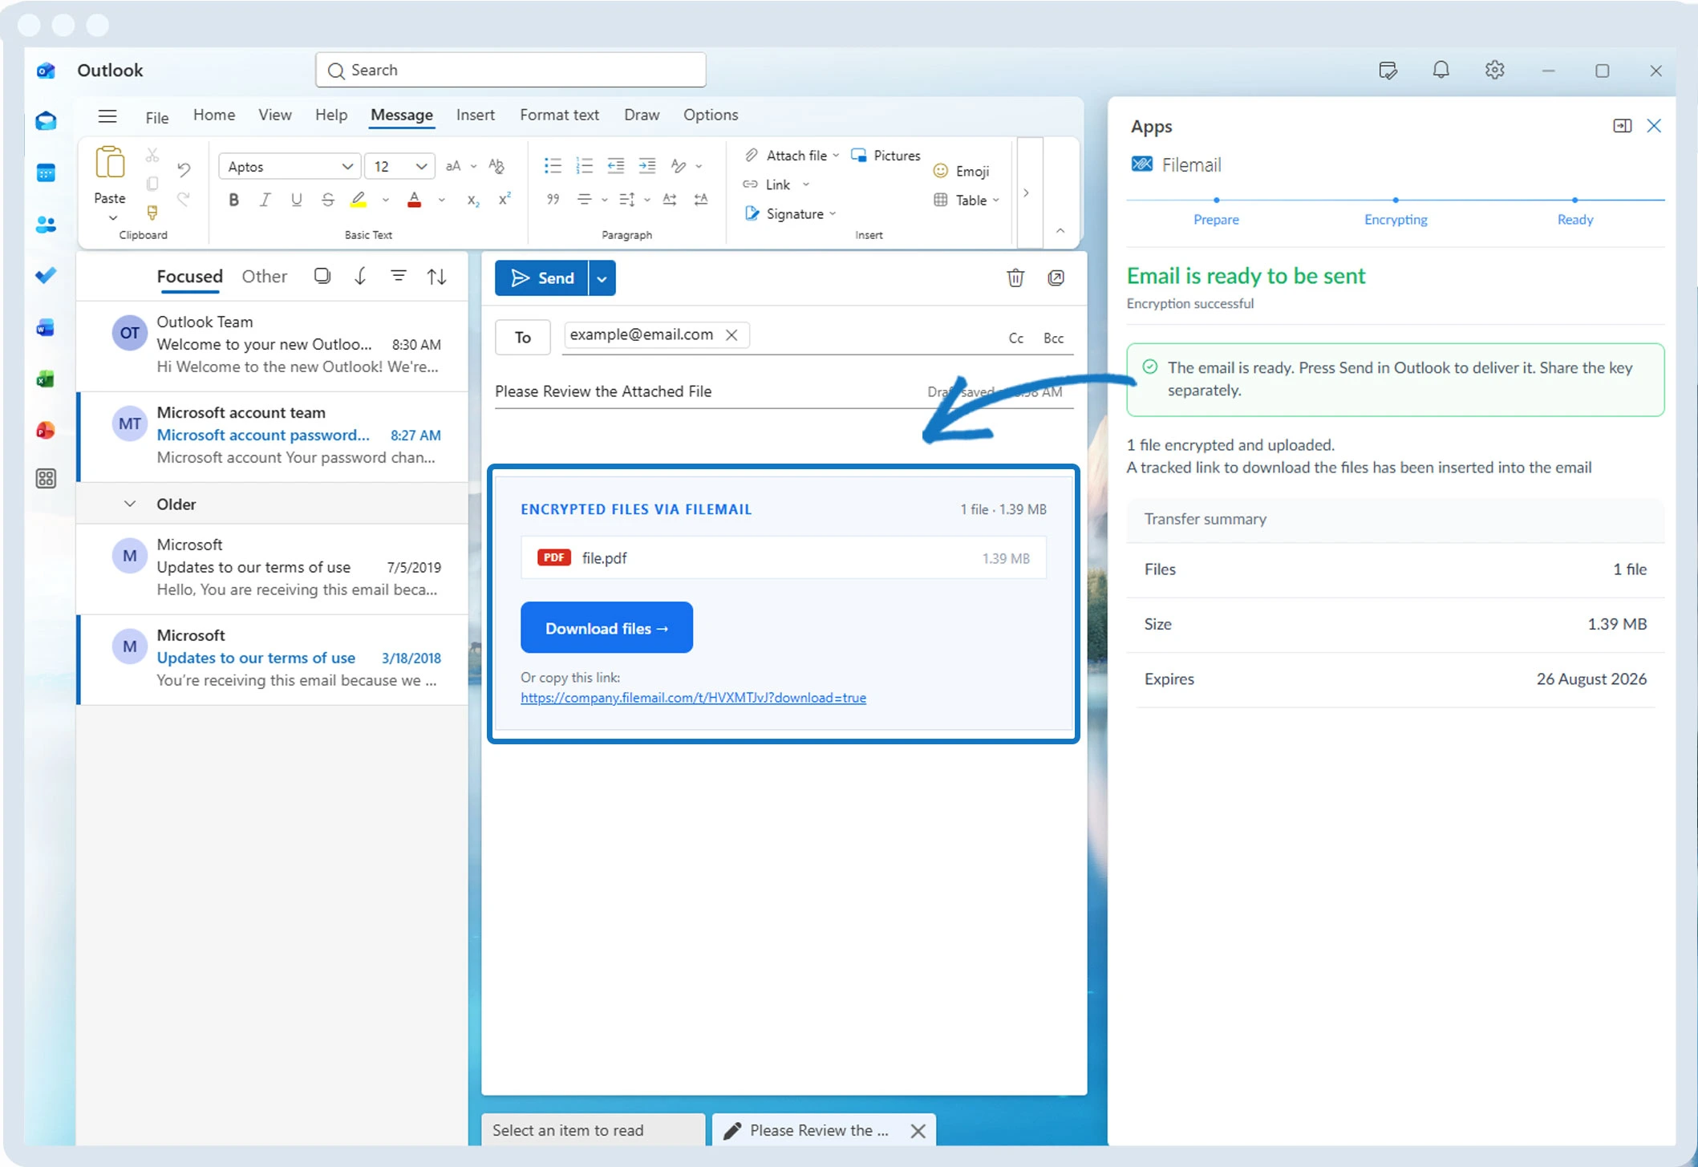This screenshot has width=1698, height=1167.
Task: Click the Paste clipboard icon
Action: (110, 163)
